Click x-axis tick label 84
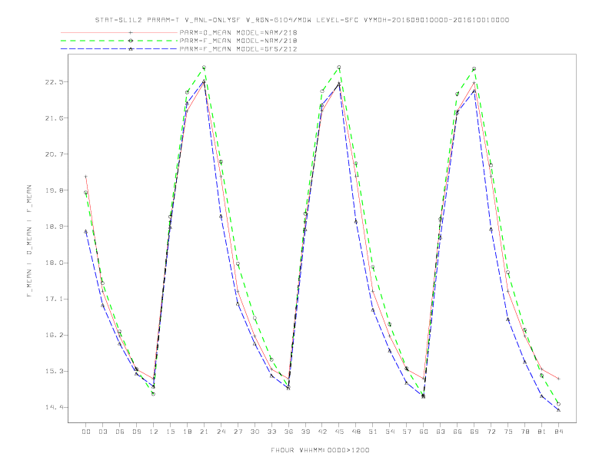The image size is (609, 470). pyautogui.click(x=559, y=432)
